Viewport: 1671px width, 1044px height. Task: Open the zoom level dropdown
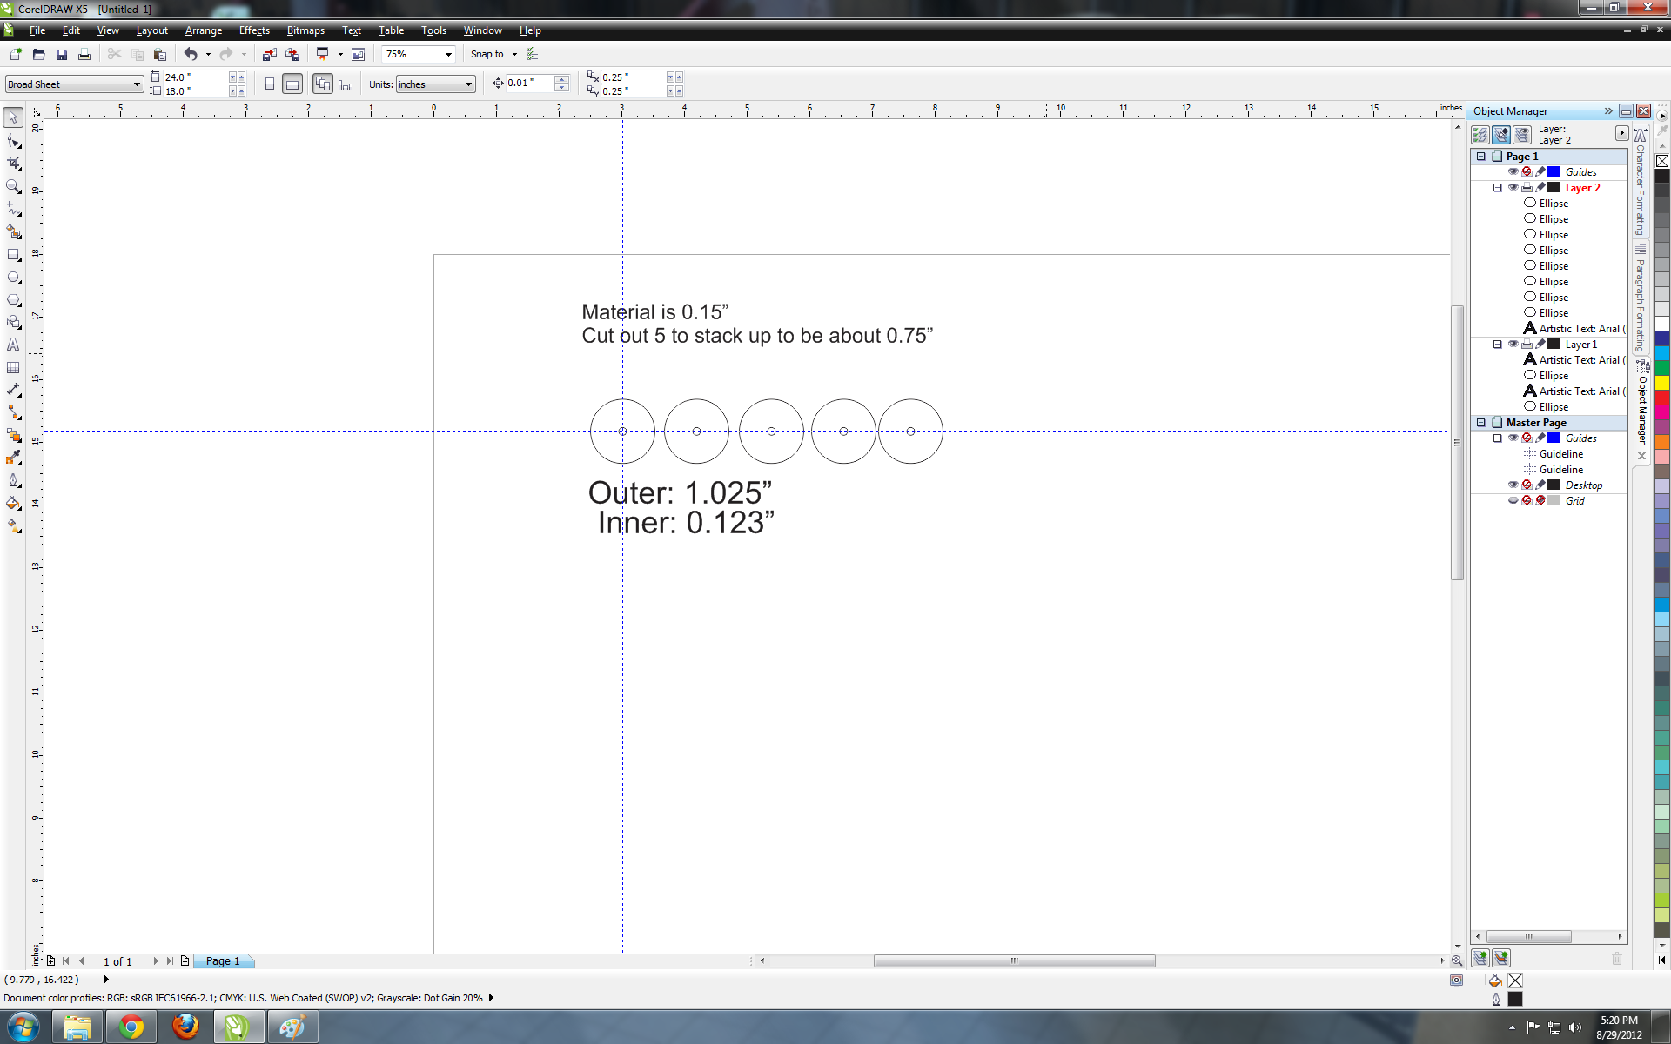[x=448, y=54]
